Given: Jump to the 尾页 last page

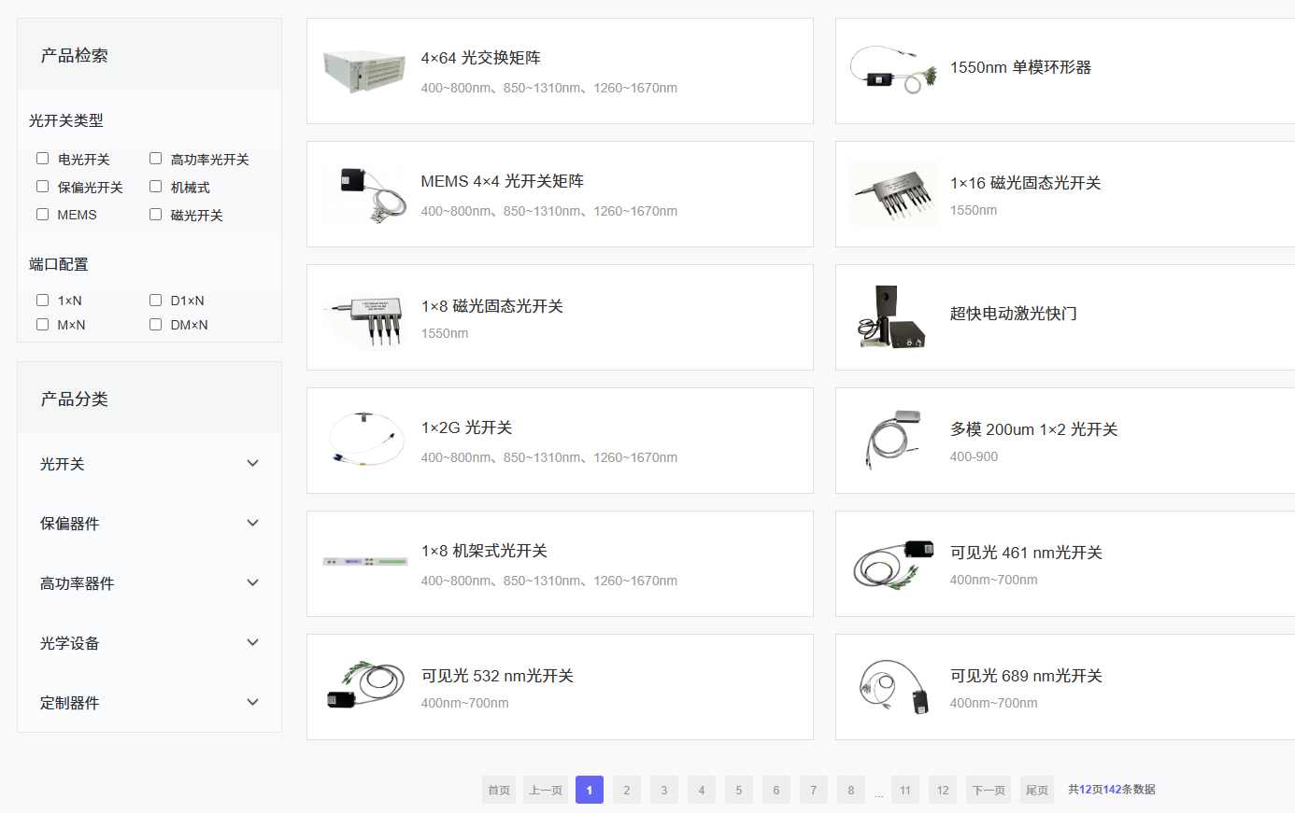Looking at the screenshot, I should [1036, 789].
